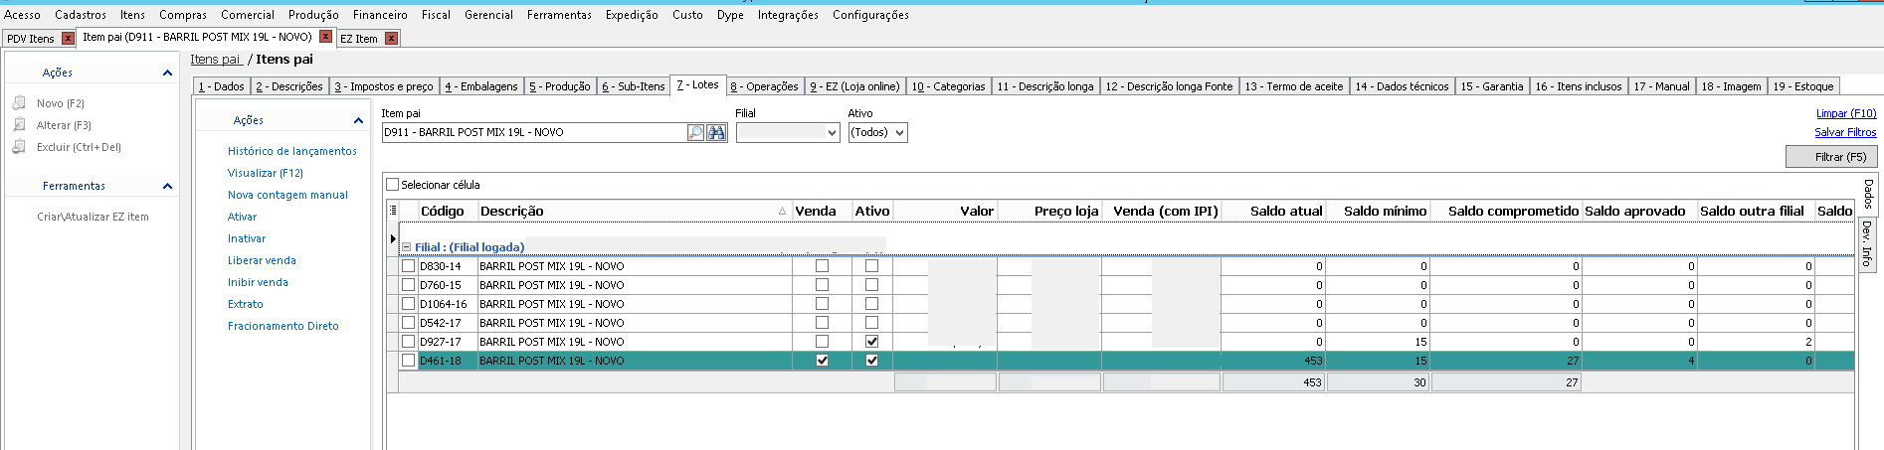Switch to the 5 - Produção tab
The width and height of the screenshot is (1884, 450).
(x=560, y=86)
